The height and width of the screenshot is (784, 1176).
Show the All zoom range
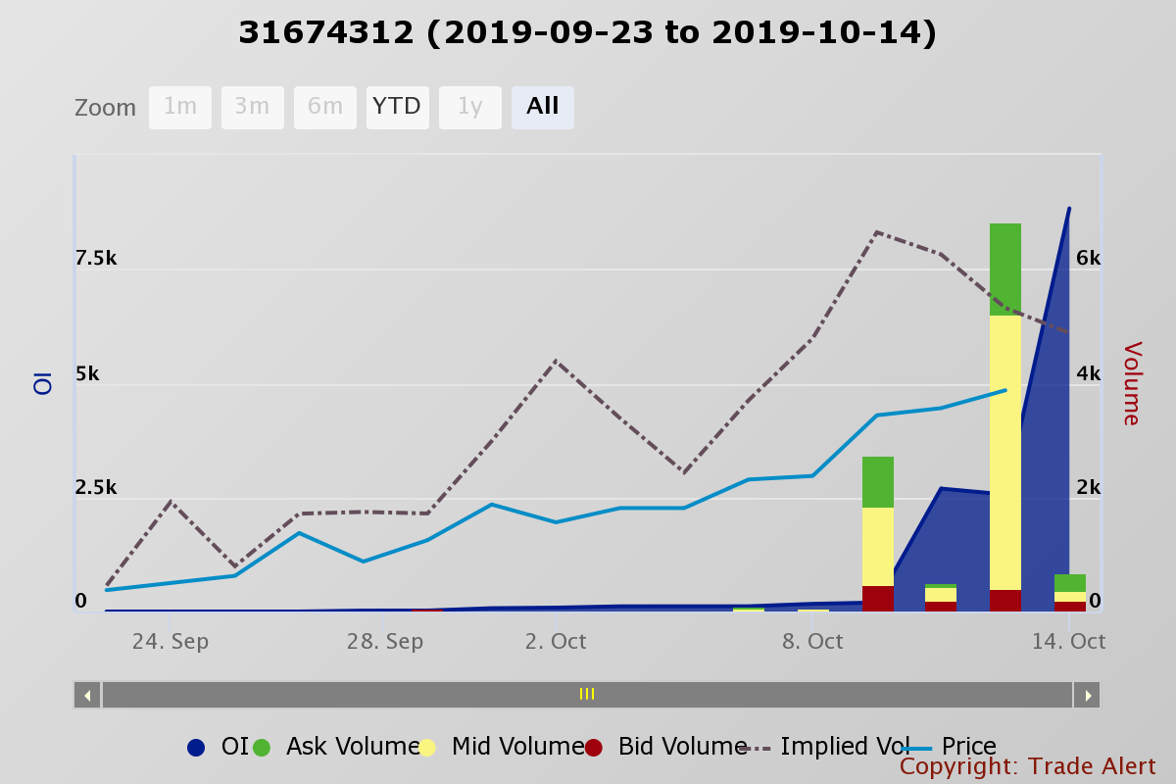tap(543, 108)
